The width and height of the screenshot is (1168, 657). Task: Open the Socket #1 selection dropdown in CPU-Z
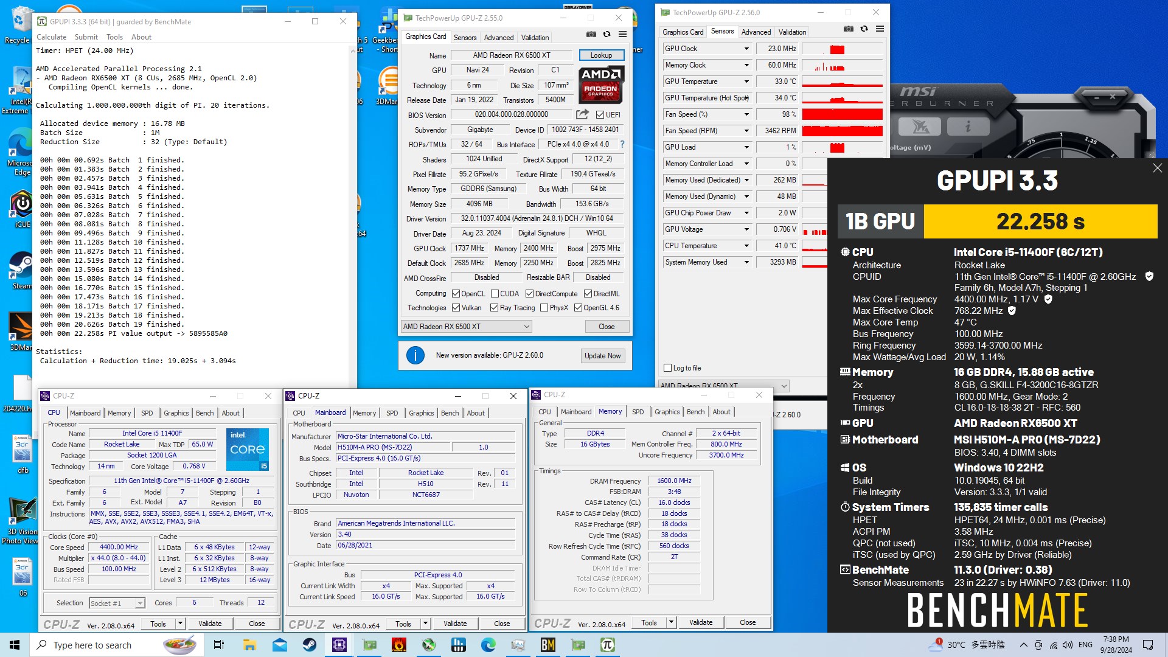pos(117,603)
